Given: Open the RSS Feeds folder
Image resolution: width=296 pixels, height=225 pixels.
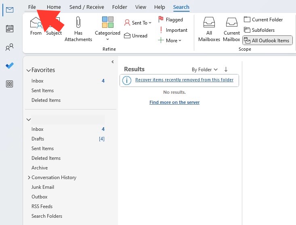Looking at the screenshot, I should [68, 206].
